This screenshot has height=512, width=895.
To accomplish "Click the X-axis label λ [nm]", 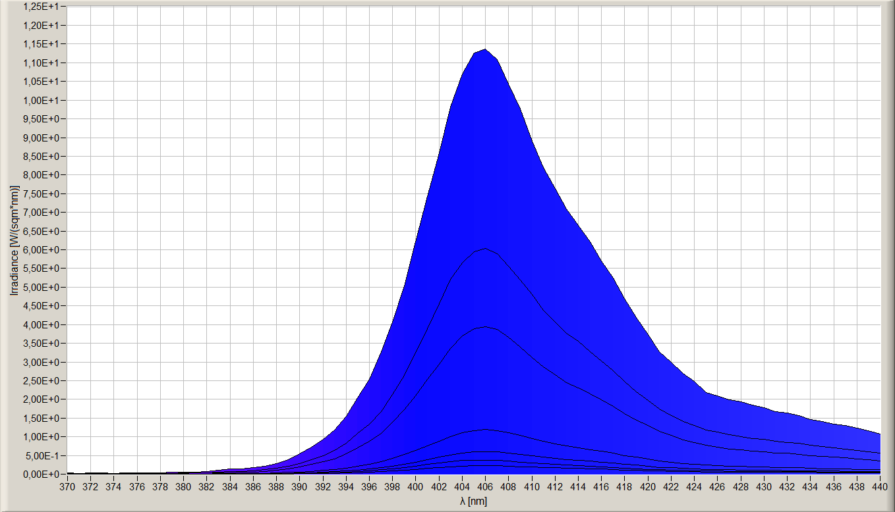I will (474, 501).
